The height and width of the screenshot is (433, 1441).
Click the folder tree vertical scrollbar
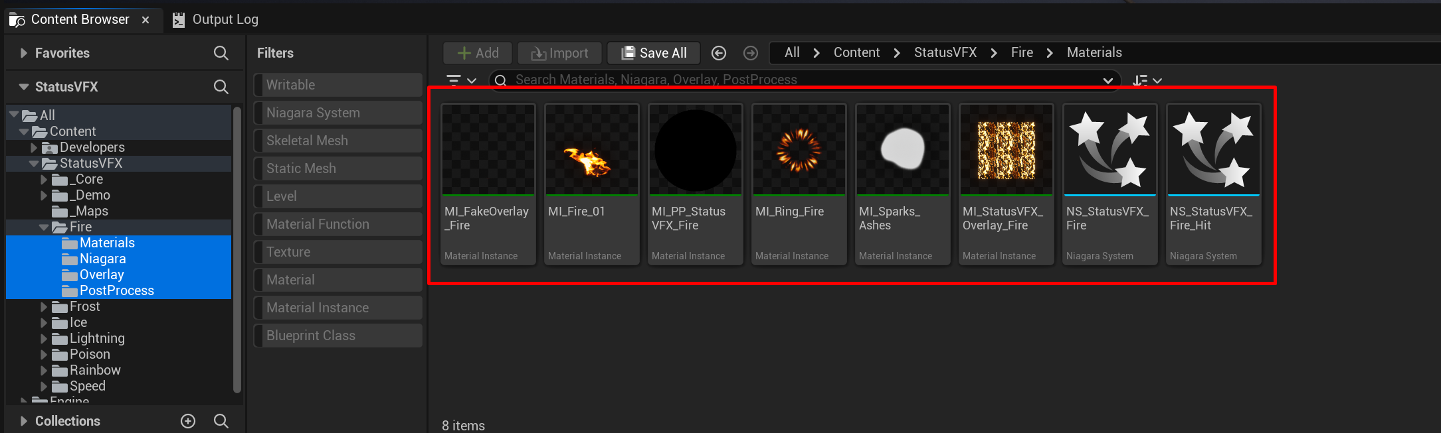pyautogui.click(x=237, y=252)
